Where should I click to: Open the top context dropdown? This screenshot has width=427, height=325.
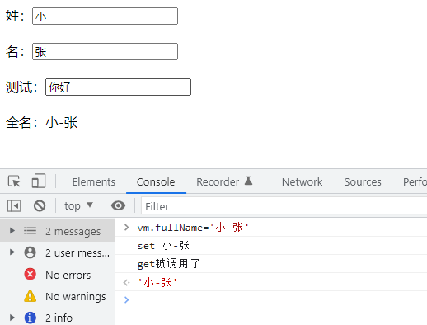(x=78, y=205)
